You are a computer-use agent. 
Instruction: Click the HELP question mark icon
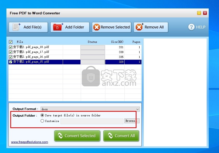click(191, 27)
